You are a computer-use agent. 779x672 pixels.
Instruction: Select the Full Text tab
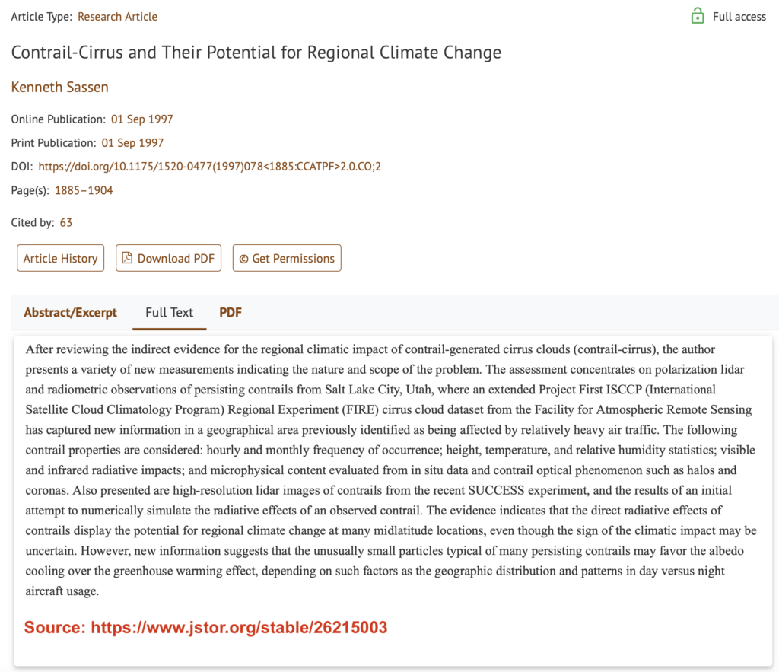[169, 312]
